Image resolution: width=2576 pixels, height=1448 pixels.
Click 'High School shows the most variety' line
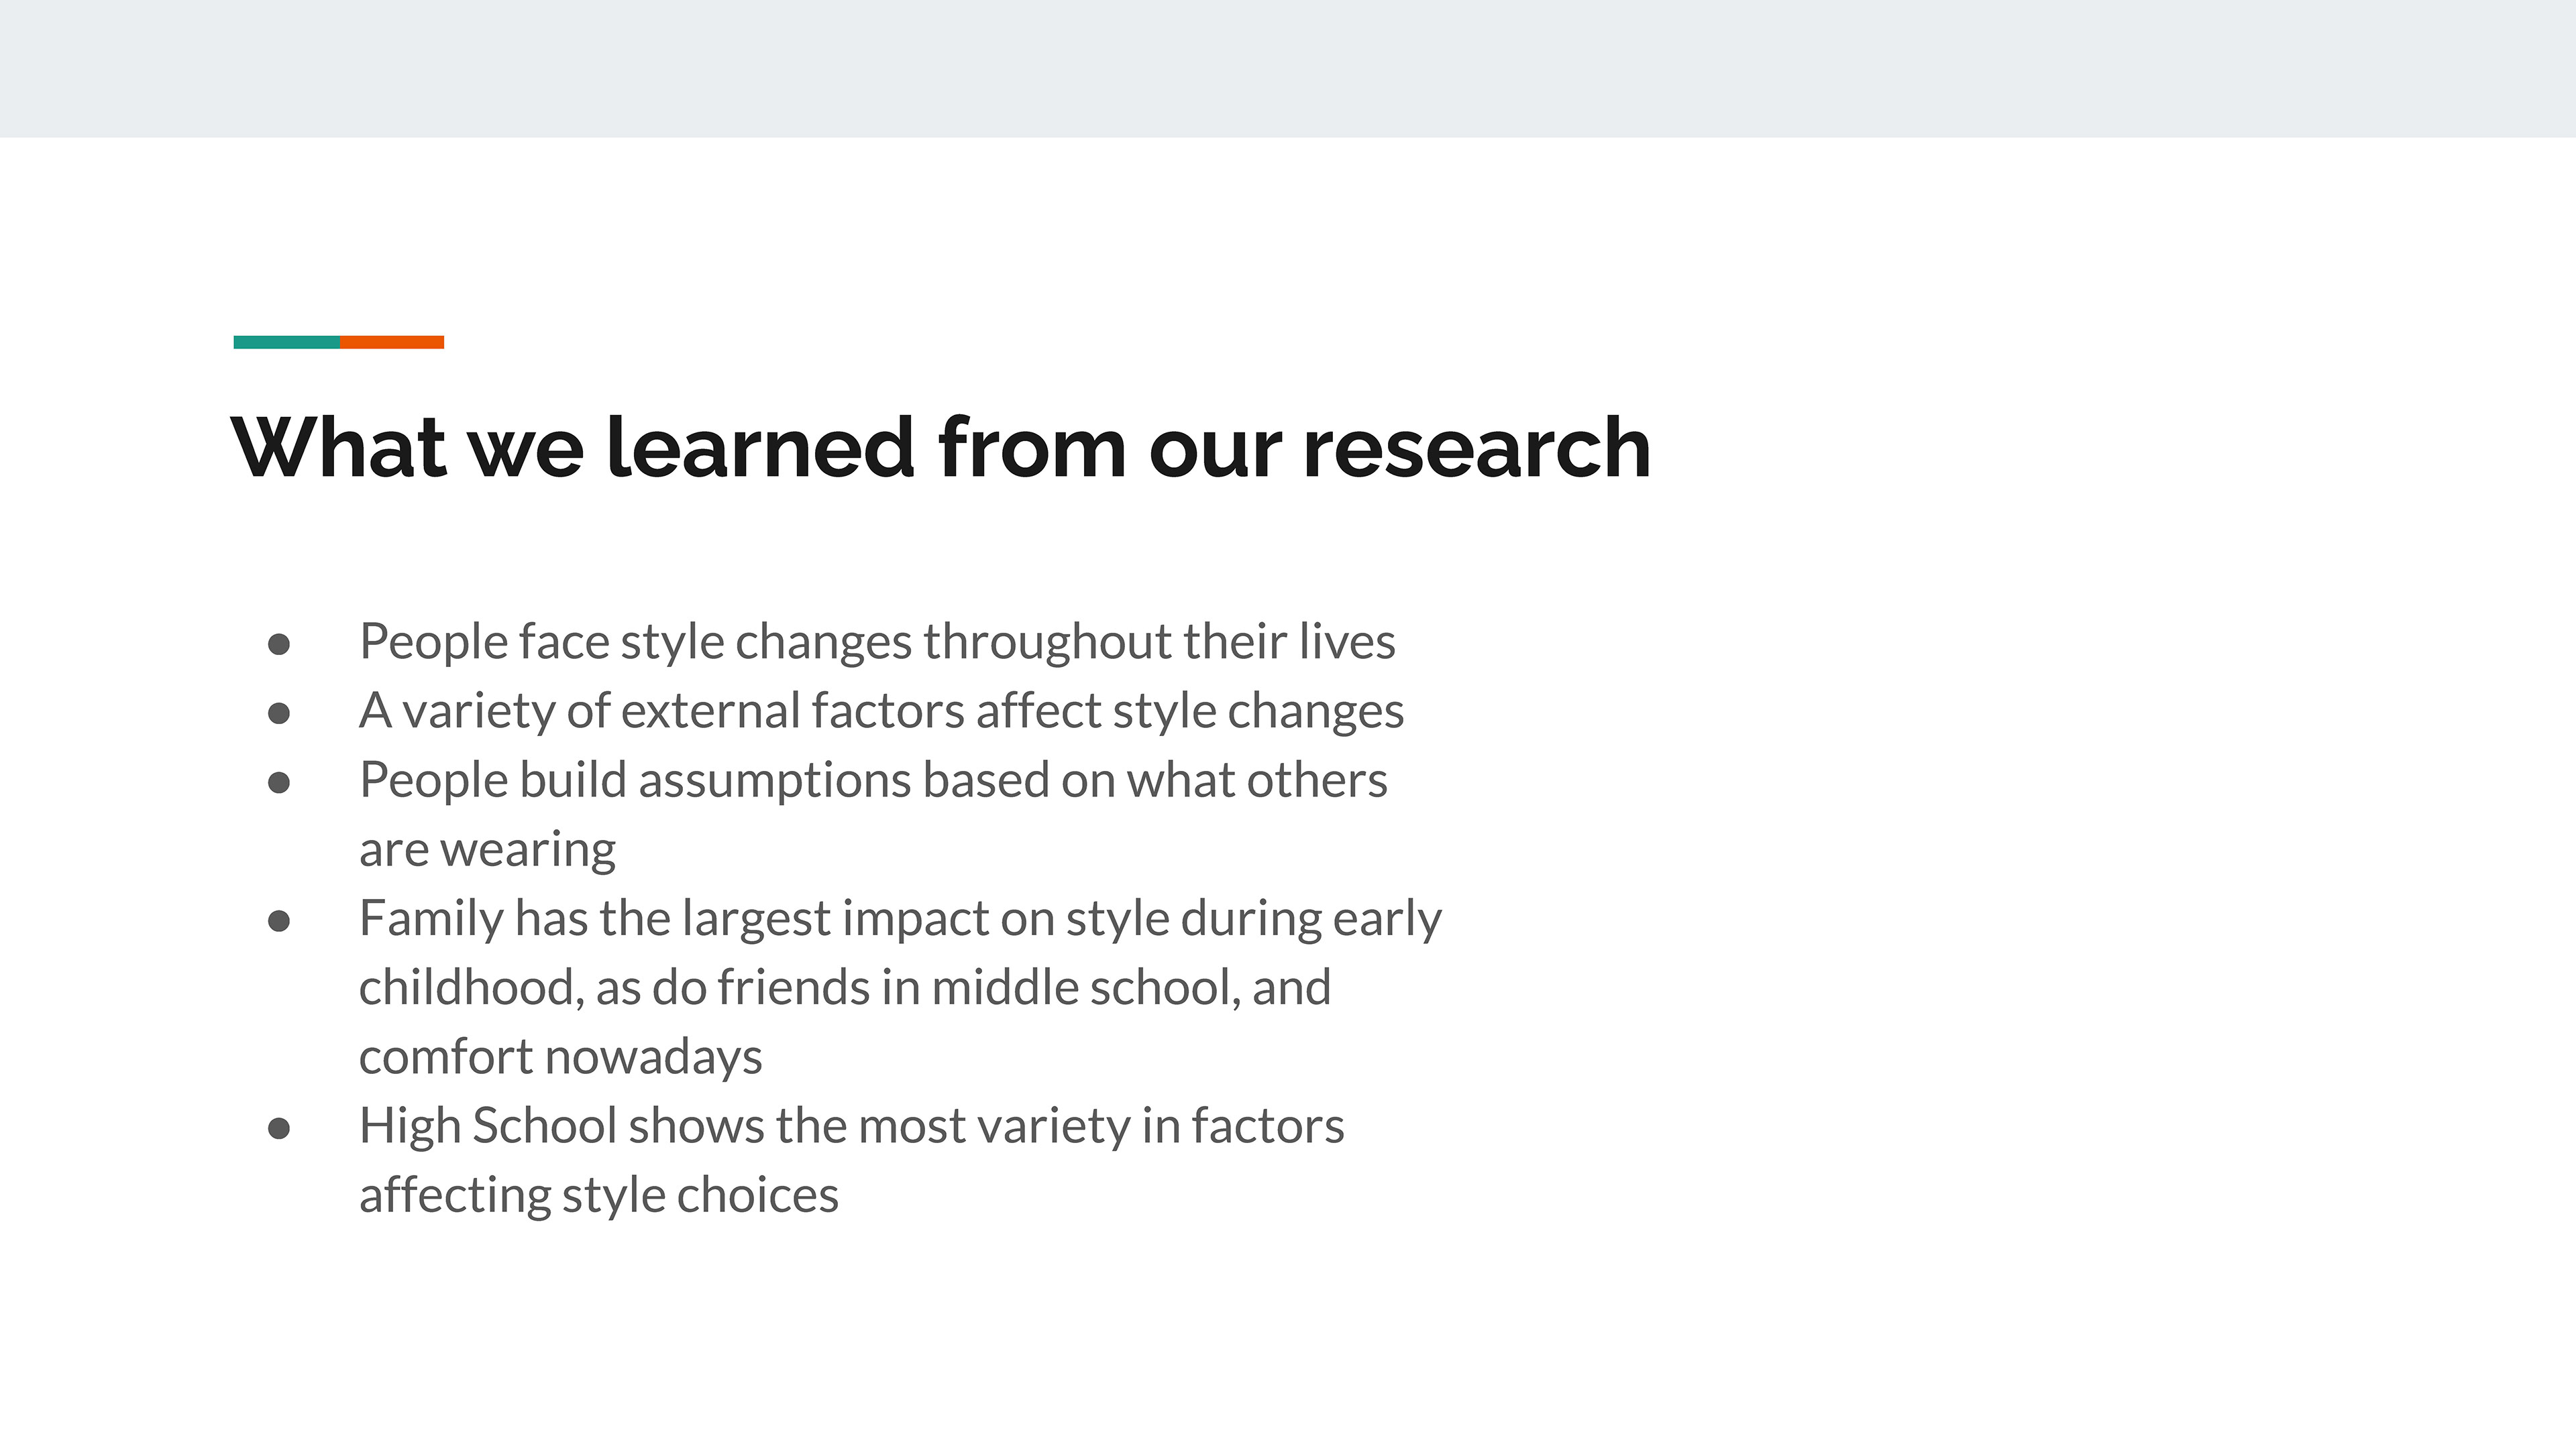[x=851, y=1126]
